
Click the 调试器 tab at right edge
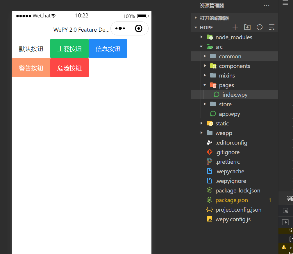[x=290, y=199]
